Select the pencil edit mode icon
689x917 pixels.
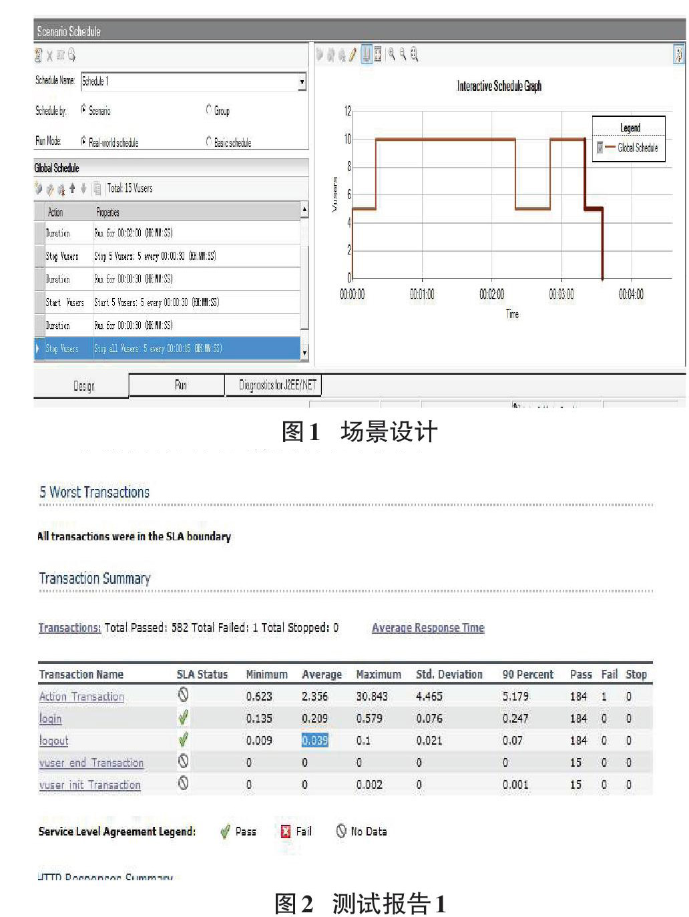click(x=353, y=55)
